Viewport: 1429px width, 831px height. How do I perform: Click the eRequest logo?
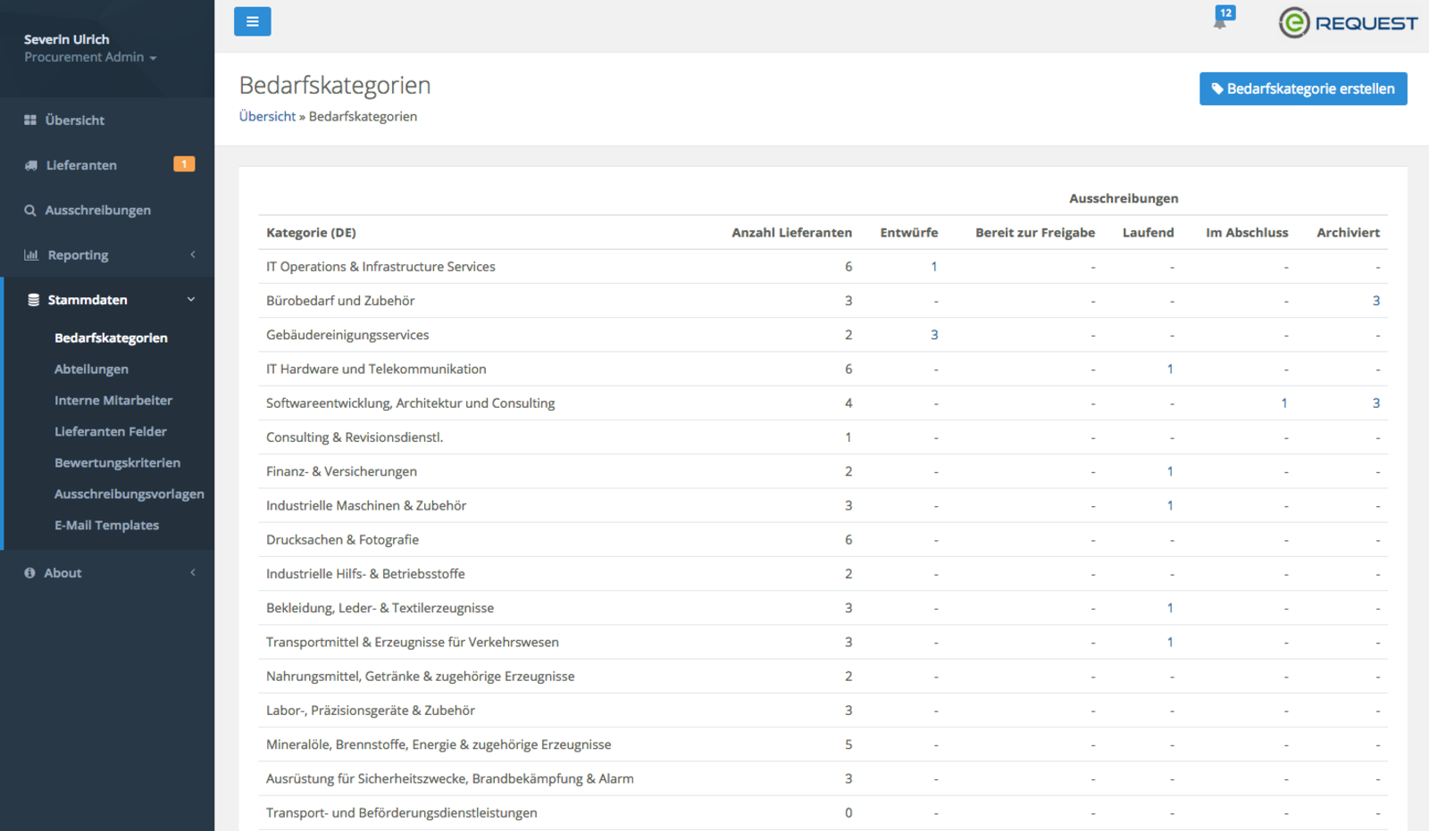click(1348, 23)
